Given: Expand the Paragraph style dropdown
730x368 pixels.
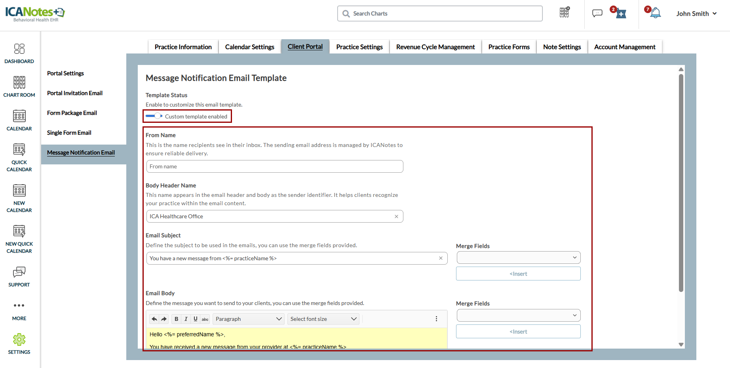Looking at the screenshot, I should point(248,319).
